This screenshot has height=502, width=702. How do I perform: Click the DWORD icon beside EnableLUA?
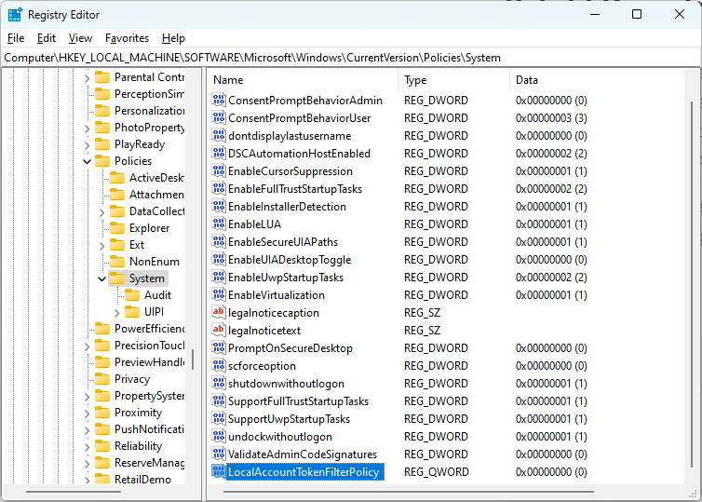[219, 224]
